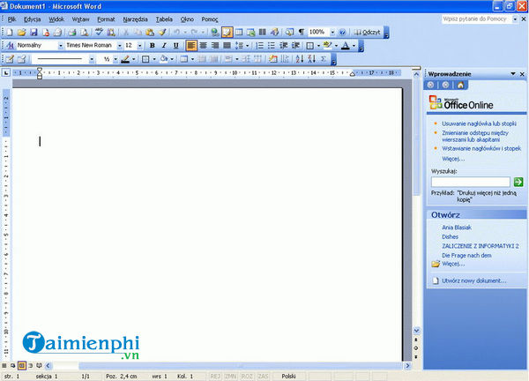The image size is (529, 381).
Task: Open Times New Roman font dropdown
Action: [119, 46]
